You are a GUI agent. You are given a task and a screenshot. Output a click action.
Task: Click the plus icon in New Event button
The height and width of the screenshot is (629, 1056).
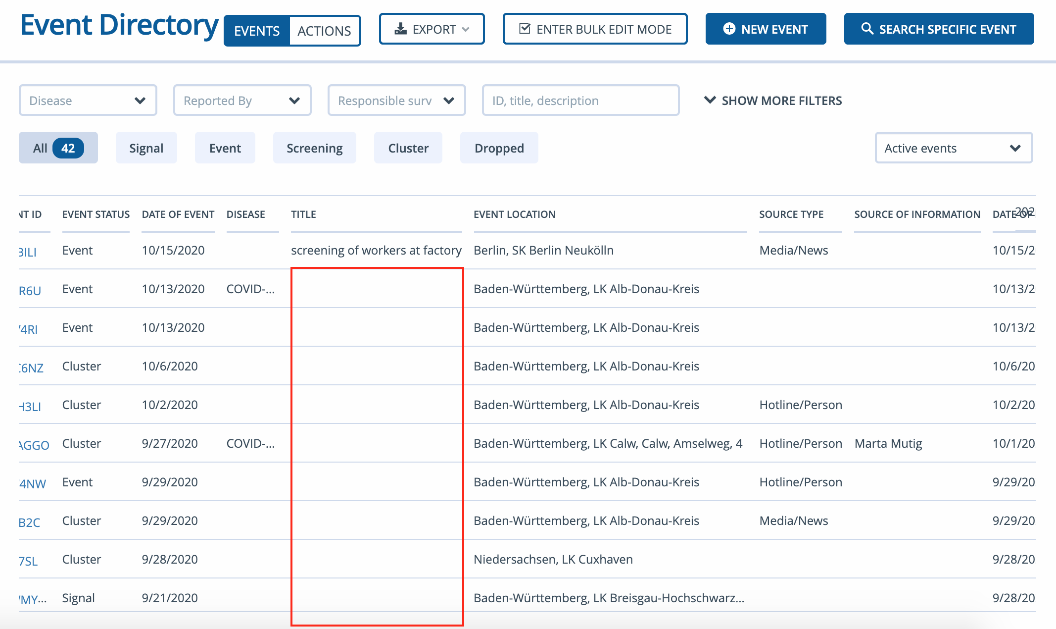[729, 29]
